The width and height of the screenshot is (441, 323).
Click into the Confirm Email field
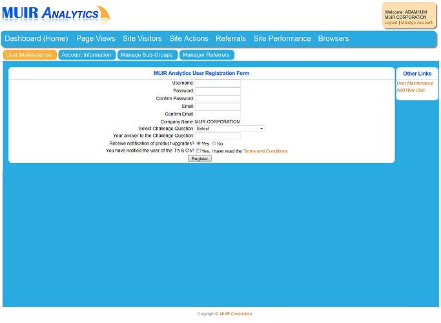coord(218,114)
